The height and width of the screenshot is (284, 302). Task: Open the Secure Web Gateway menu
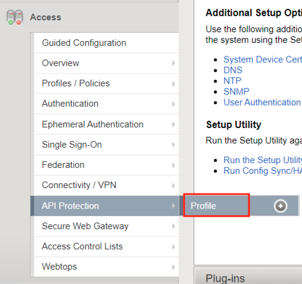(106, 226)
